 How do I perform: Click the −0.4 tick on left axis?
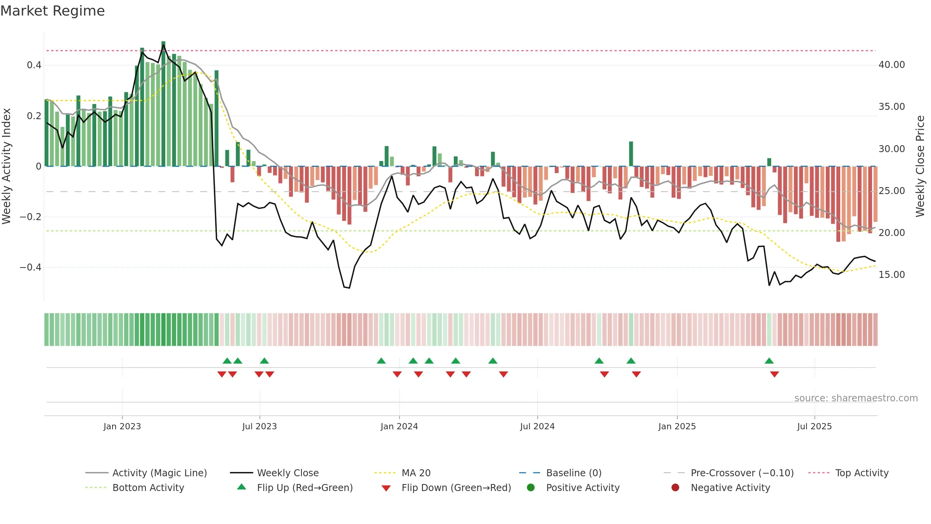click(x=31, y=267)
